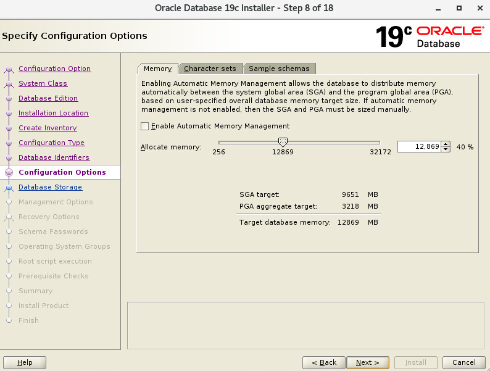
Task: Click the Configuration Options current step icon
Action: click(x=9, y=172)
